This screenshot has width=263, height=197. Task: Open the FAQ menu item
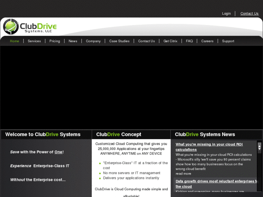coord(189,41)
